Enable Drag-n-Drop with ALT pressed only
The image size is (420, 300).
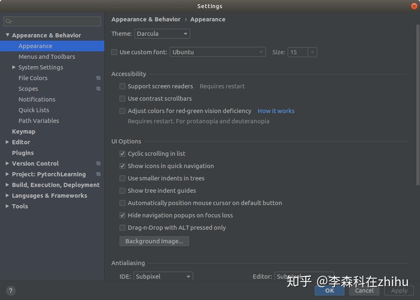[x=122, y=228]
